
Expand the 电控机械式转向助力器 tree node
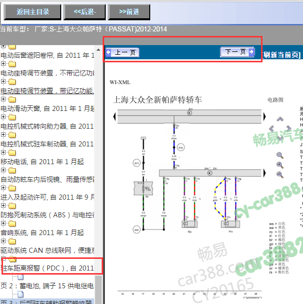click(3, 117)
